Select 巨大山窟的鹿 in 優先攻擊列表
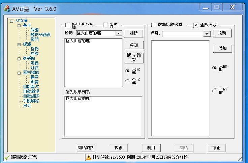This screenshot has width=248, height=163. (77, 99)
